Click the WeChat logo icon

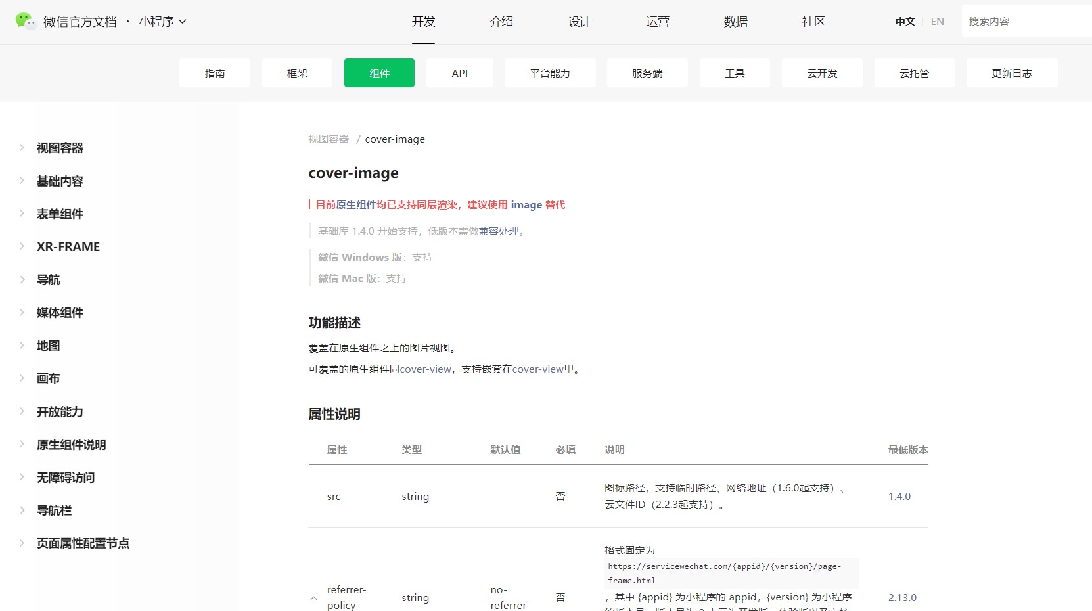(x=26, y=21)
